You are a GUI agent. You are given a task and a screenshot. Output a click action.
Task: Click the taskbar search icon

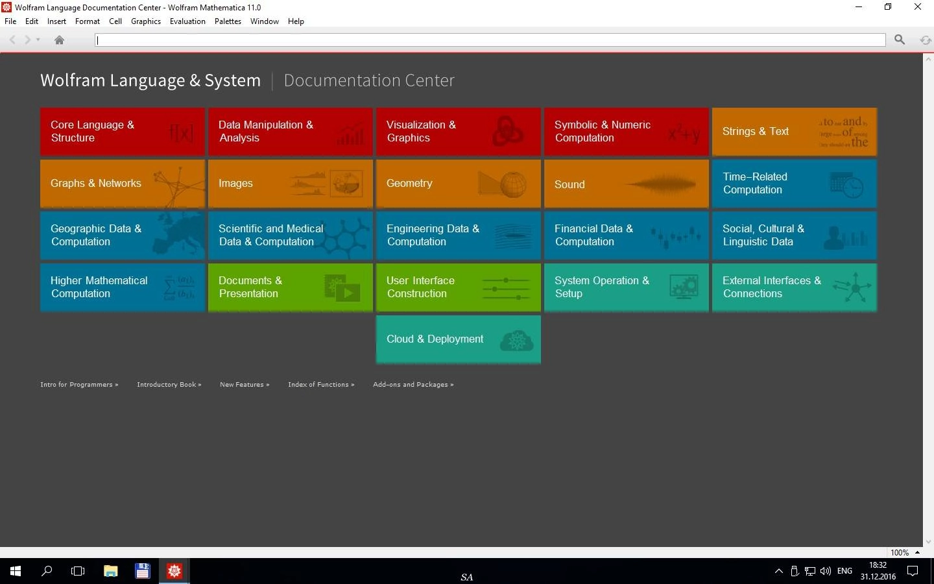click(47, 571)
